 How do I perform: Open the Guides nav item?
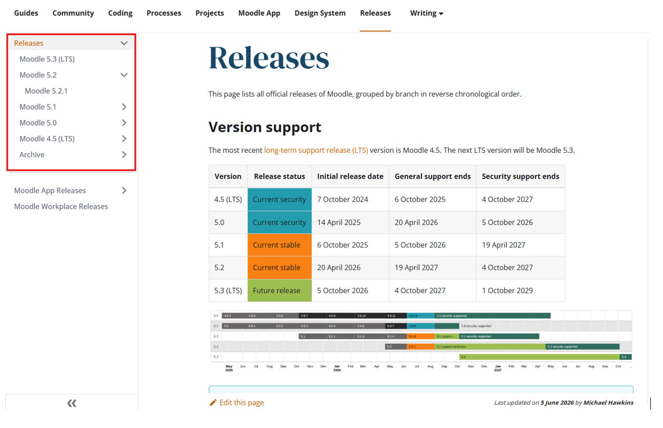tap(26, 13)
